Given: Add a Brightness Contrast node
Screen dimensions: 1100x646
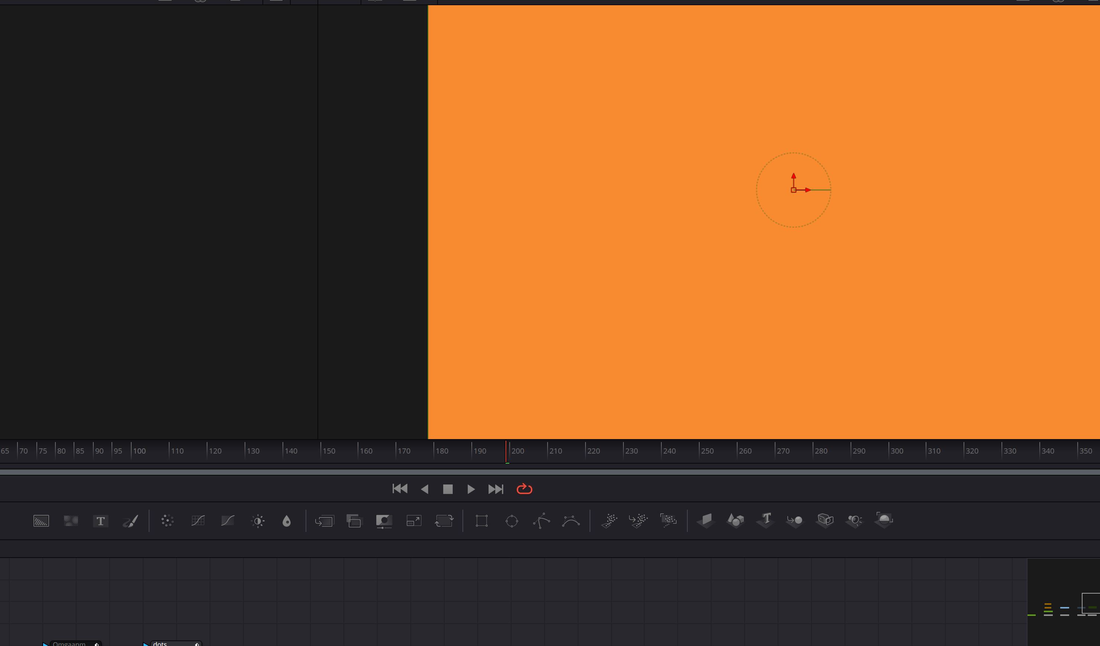Looking at the screenshot, I should (258, 521).
